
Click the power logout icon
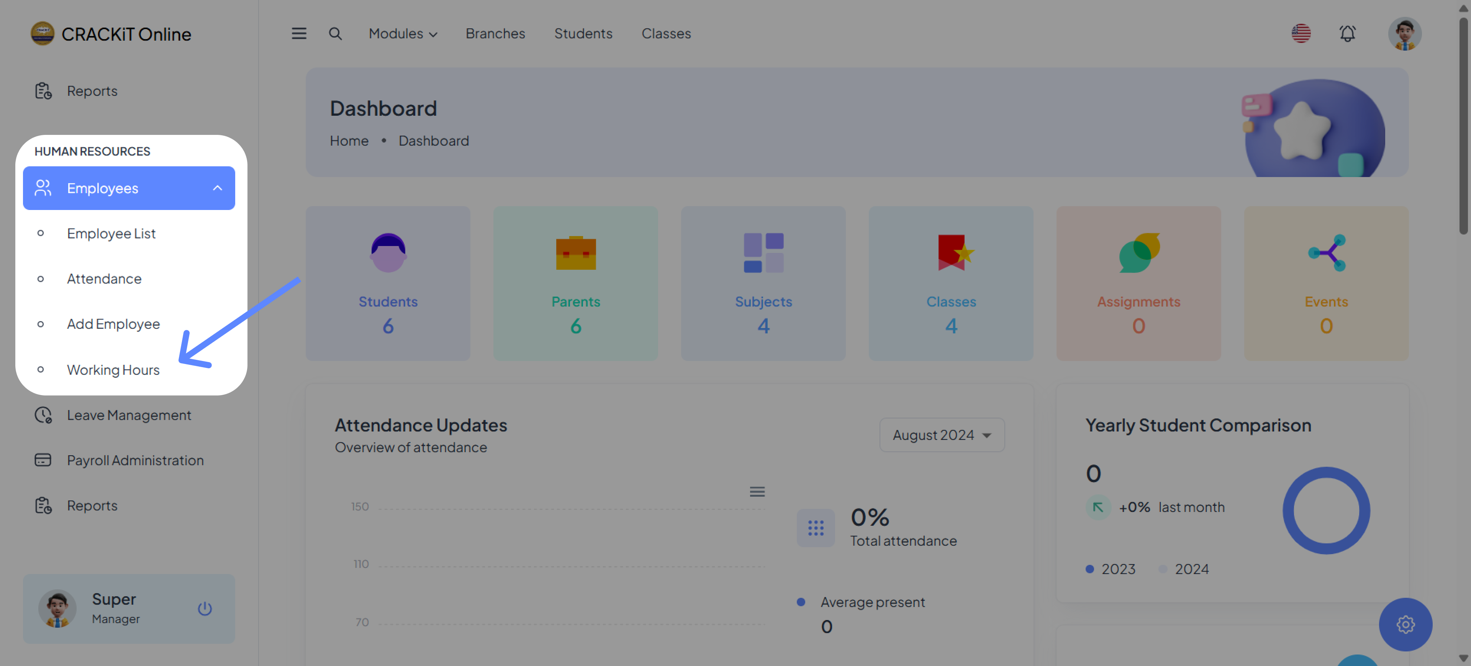[205, 608]
